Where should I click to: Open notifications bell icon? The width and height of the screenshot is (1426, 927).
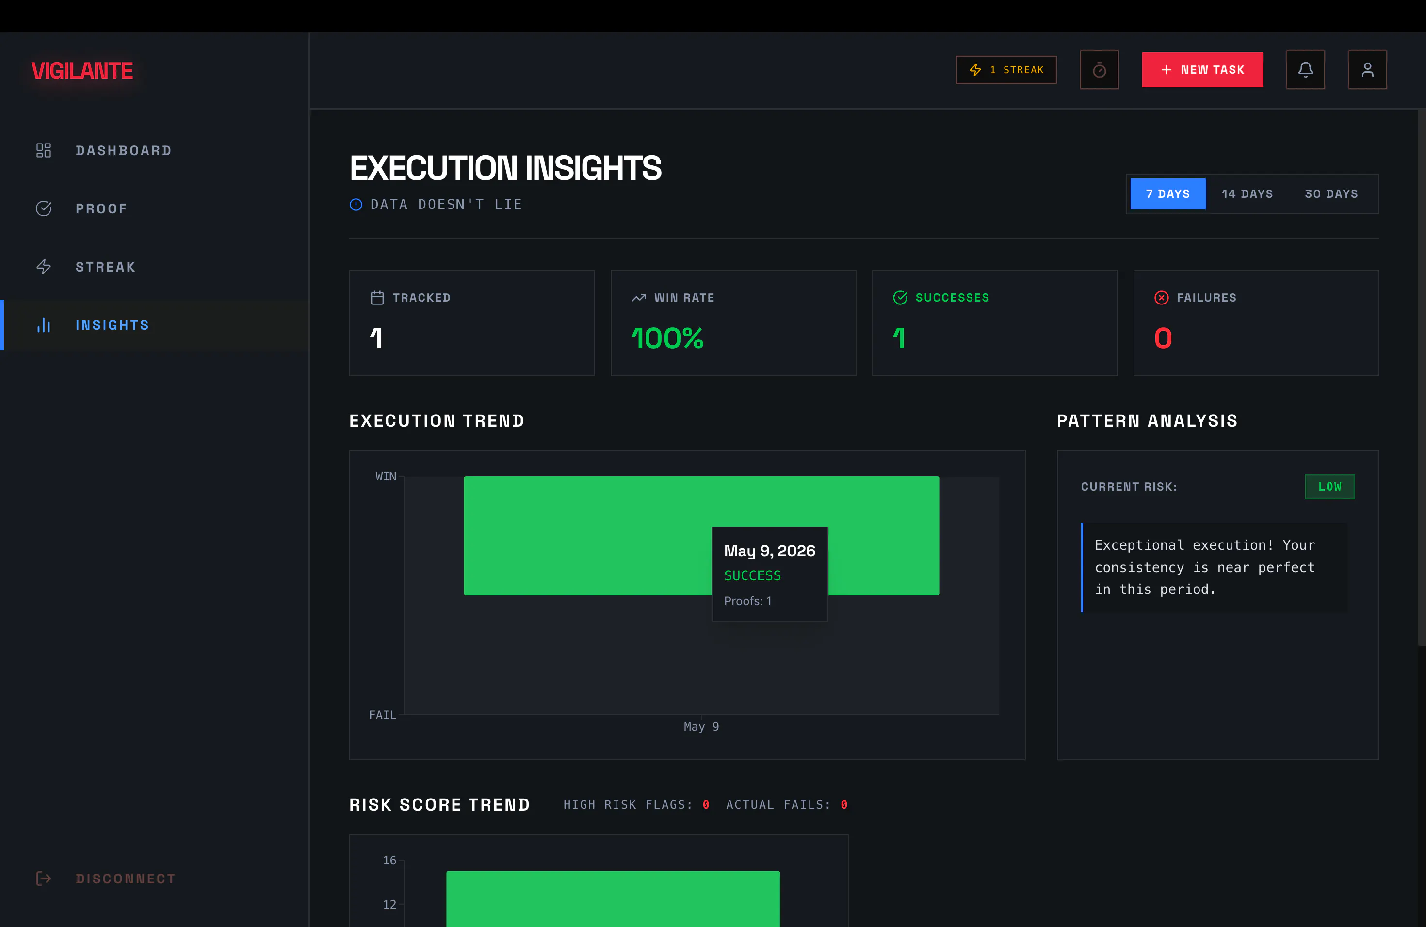(x=1305, y=70)
